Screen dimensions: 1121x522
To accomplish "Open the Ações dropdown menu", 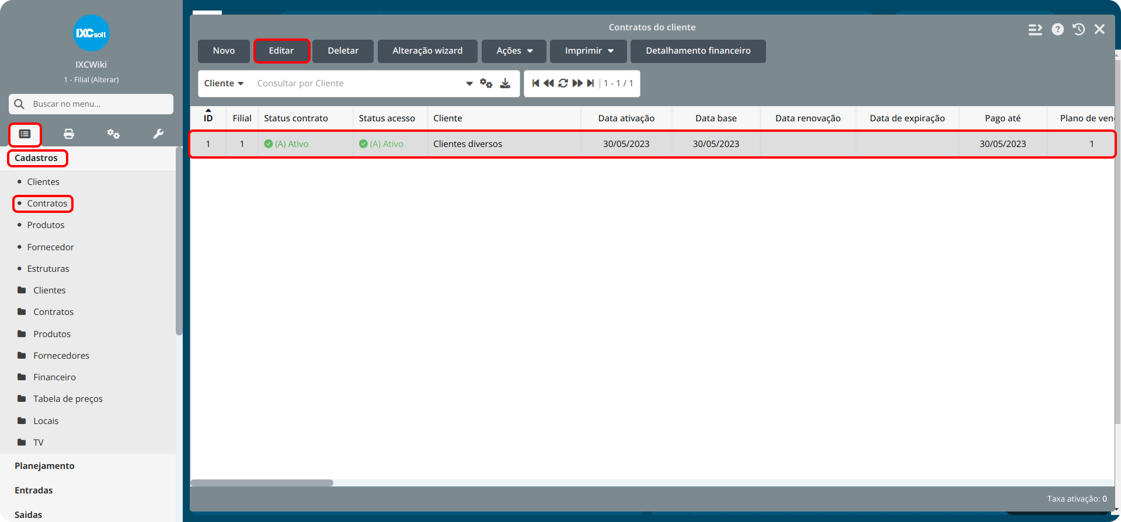I will pos(514,51).
